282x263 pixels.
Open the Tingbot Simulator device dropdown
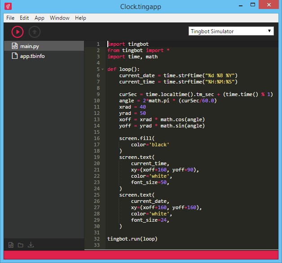(x=231, y=31)
